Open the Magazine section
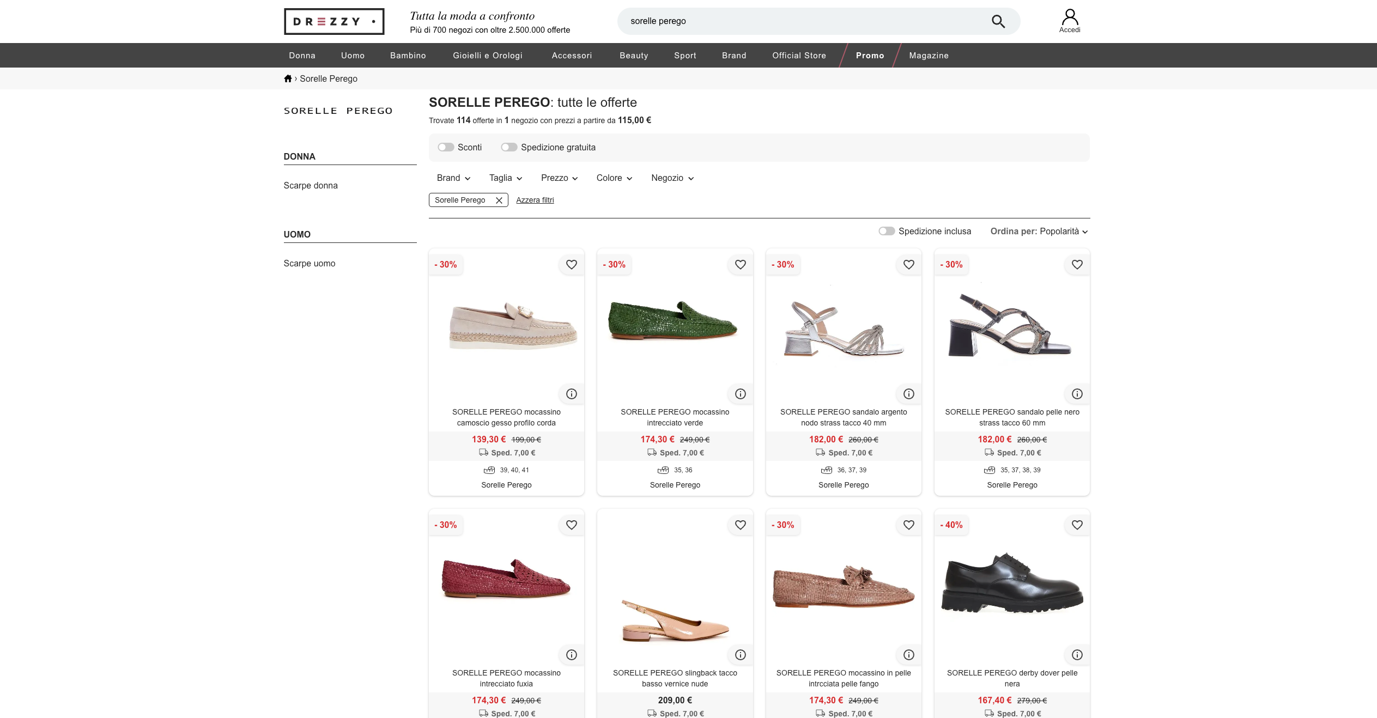The image size is (1377, 718). point(929,56)
